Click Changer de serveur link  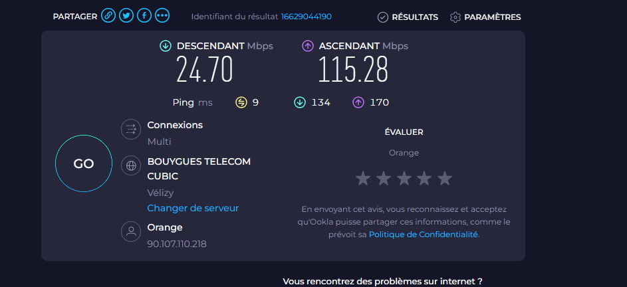[193, 208]
